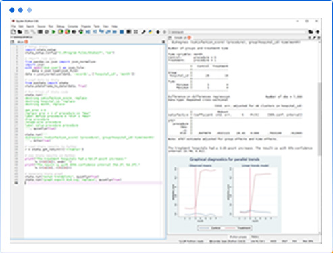The width and height of the screenshot is (333, 253).
Task: Click the 'Linear-trends model' plot subtitle
Action: (x=255, y=165)
